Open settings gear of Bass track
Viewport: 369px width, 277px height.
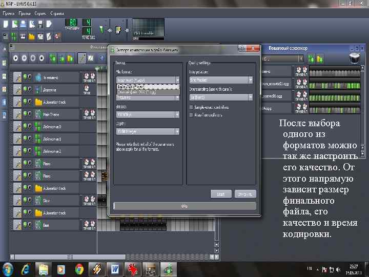point(17,225)
